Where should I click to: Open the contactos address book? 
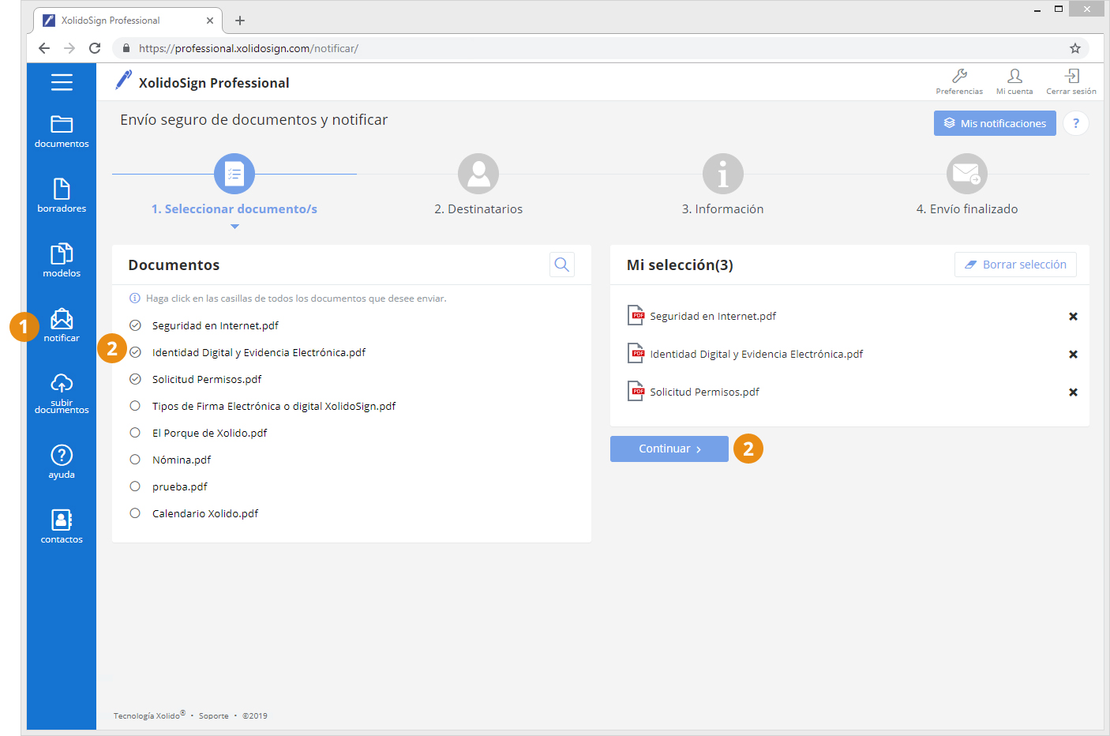coord(62,527)
